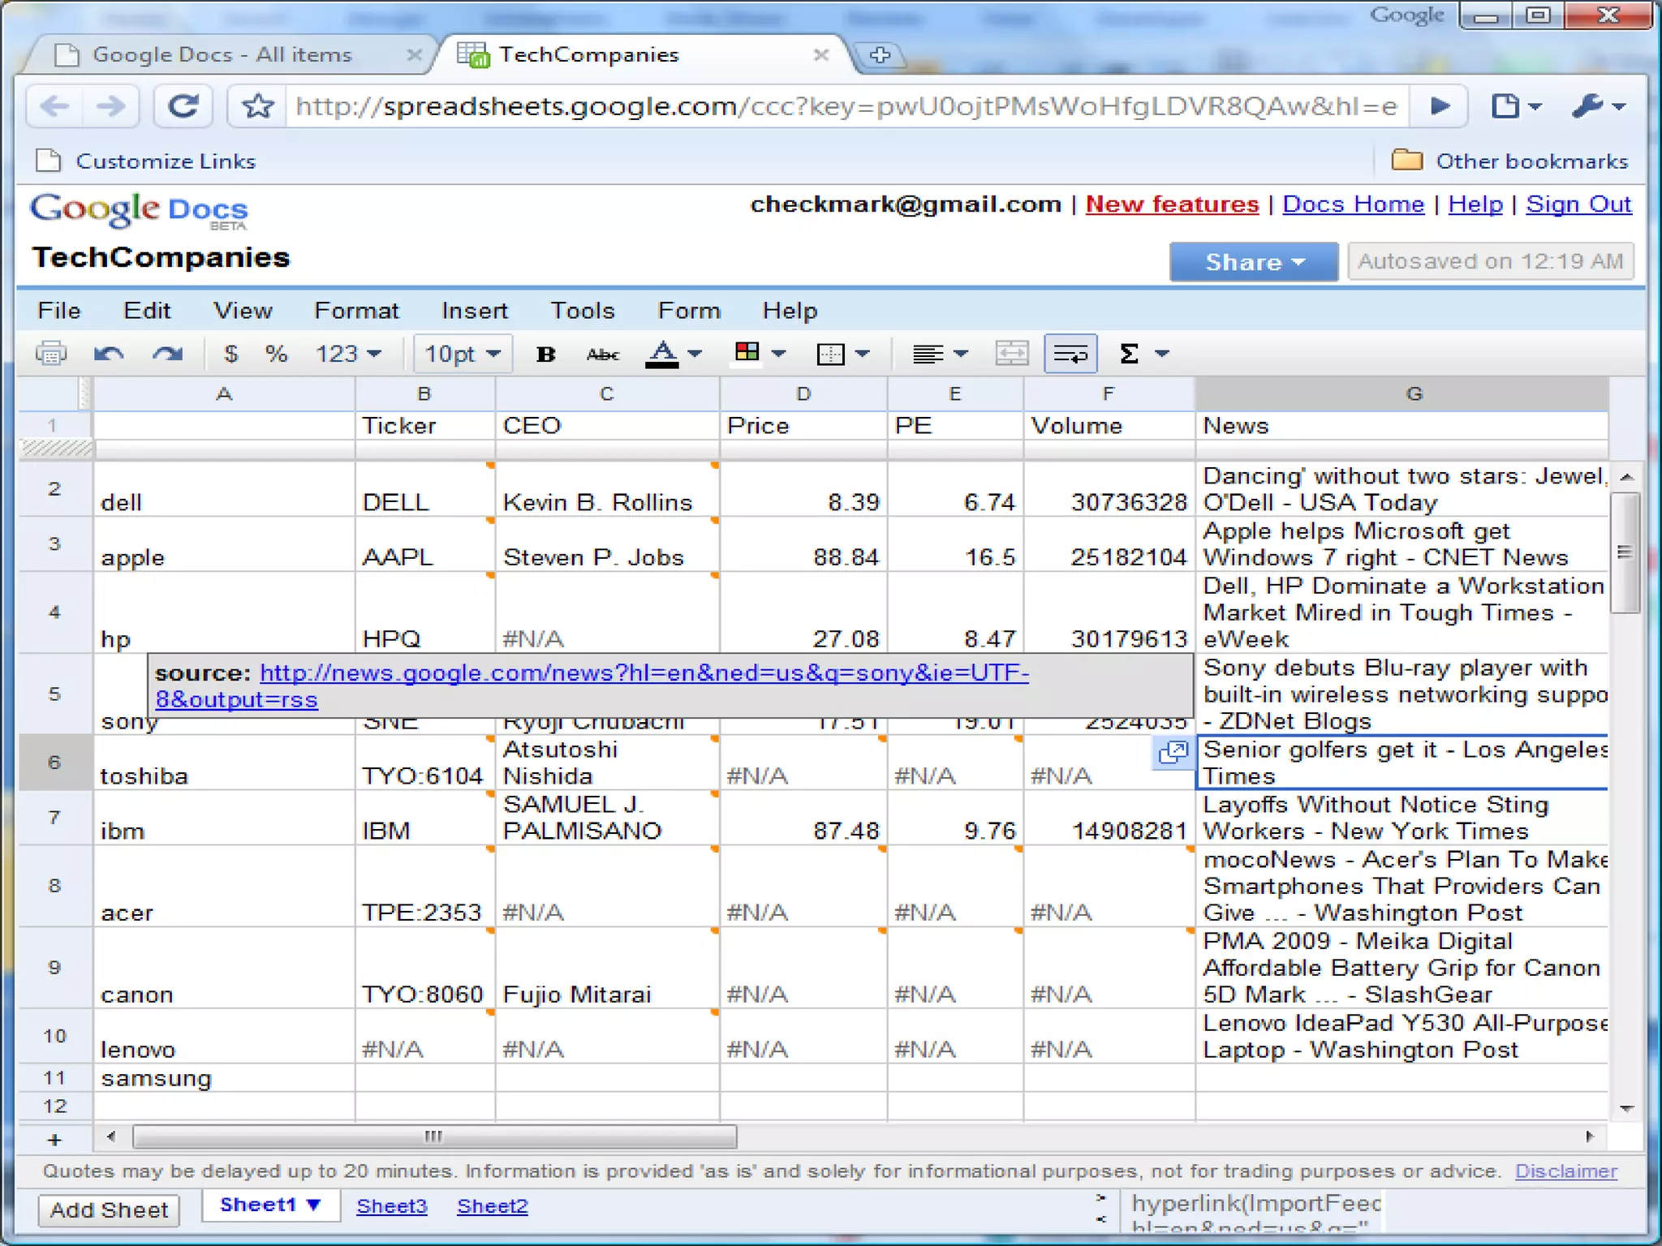Click the redo arrow icon
Image resolution: width=1662 pixels, height=1246 pixels.
tap(168, 354)
